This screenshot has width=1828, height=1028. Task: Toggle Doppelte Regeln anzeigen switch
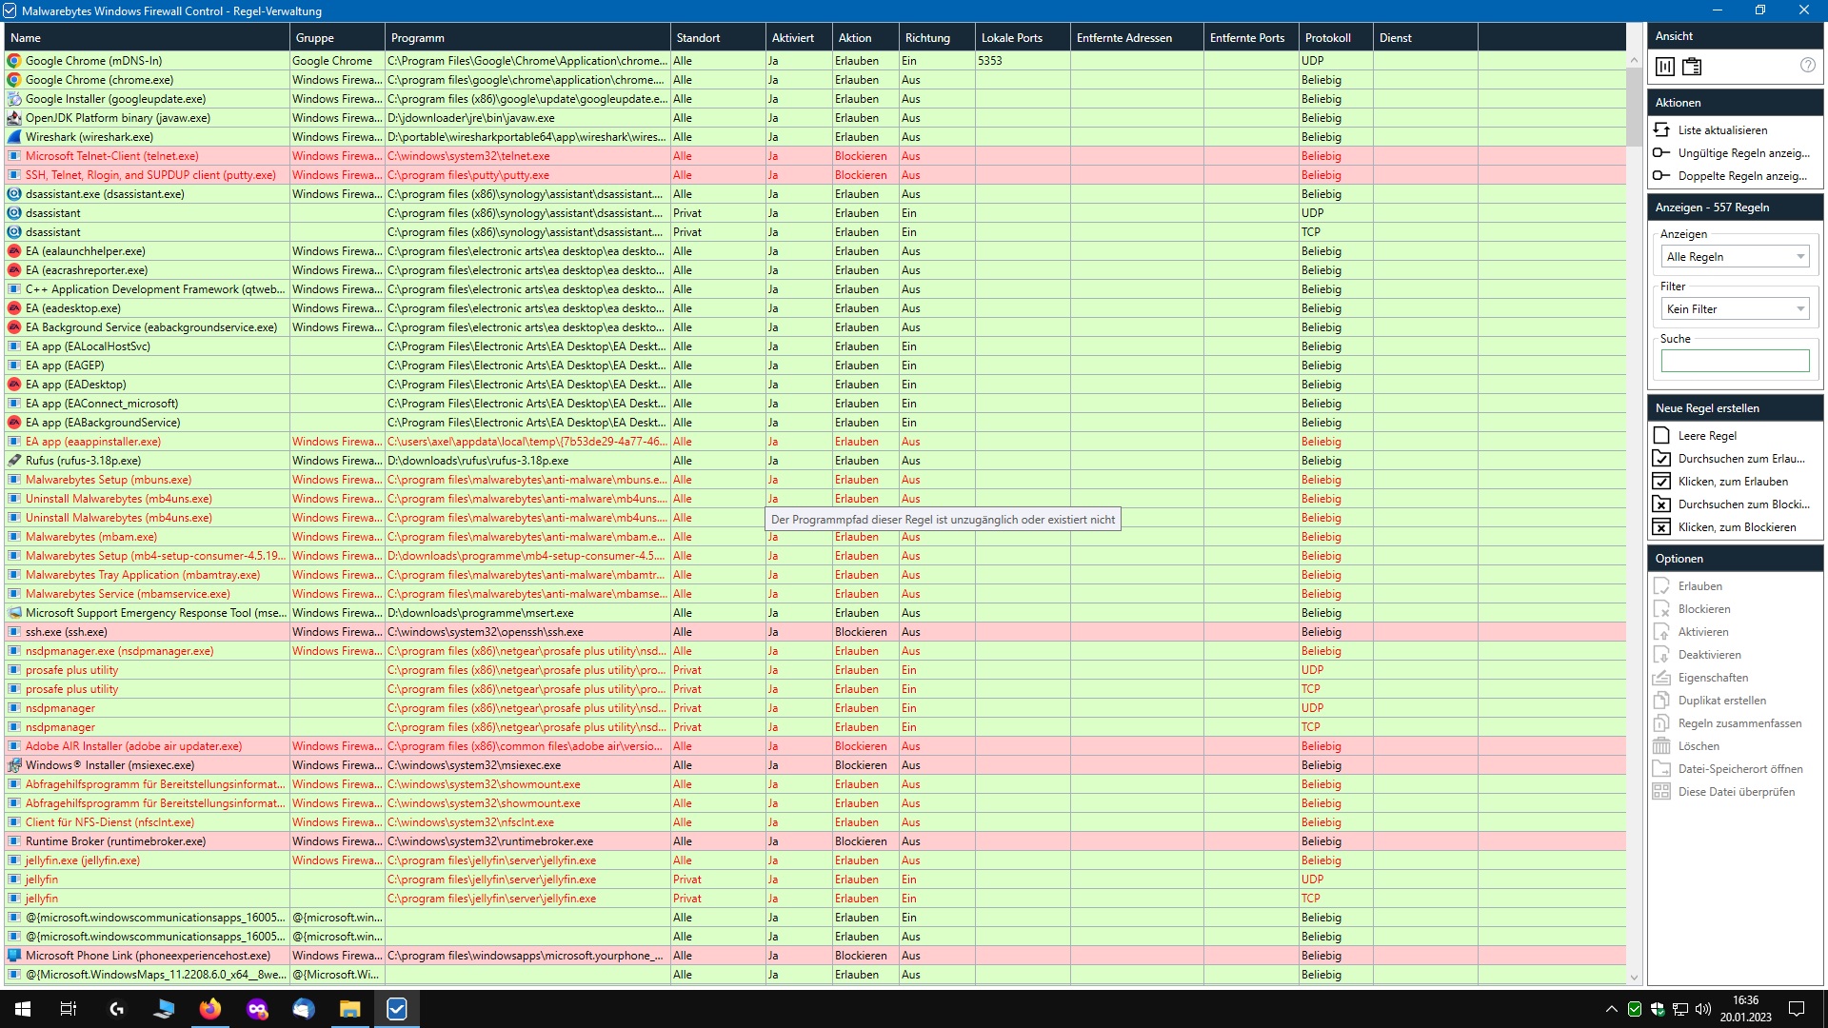[x=1661, y=175]
